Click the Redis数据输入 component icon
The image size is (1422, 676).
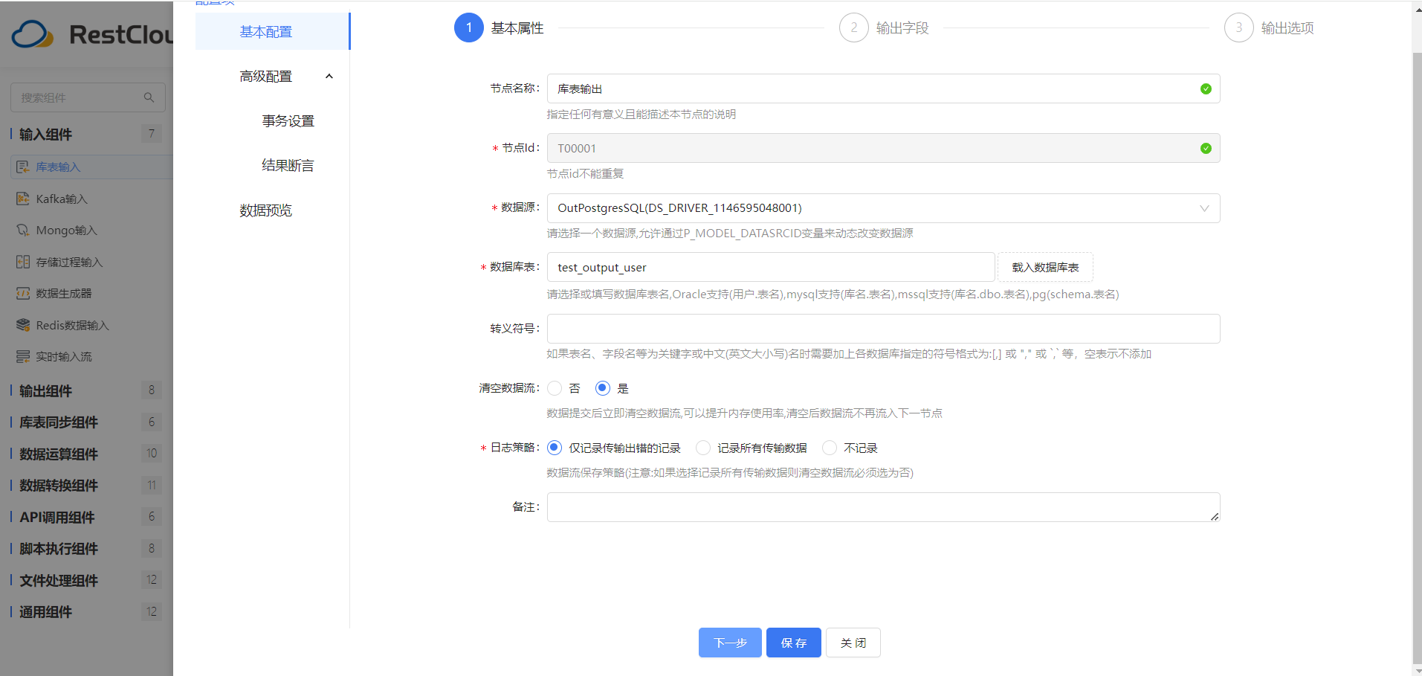coord(23,325)
